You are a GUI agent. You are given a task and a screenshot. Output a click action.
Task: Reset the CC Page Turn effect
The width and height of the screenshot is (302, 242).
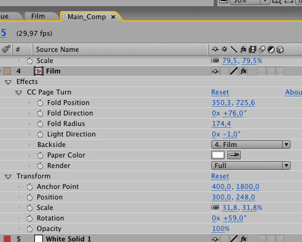[x=220, y=92]
